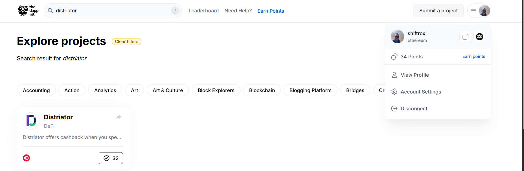The height and width of the screenshot is (171, 524).
Task: Select View Profile menu entry
Action: click(438, 75)
